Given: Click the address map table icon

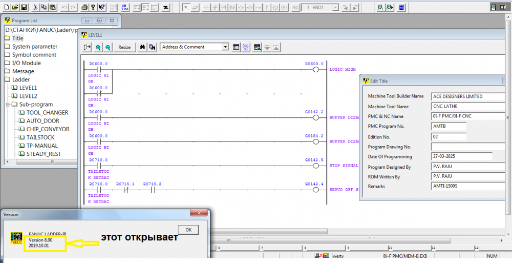Looking at the screenshot, I should click(x=236, y=47).
